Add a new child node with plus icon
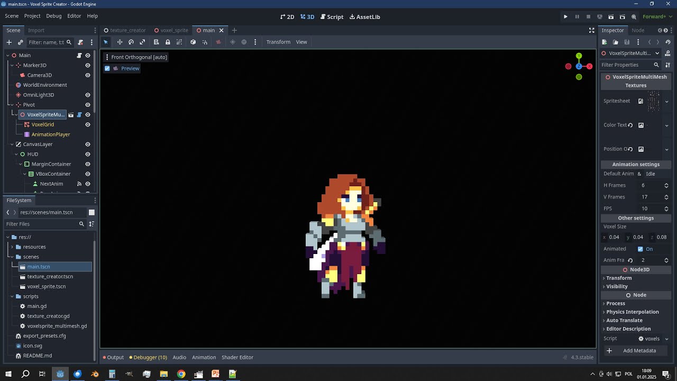The width and height of the screenshot is (677, 381). [9, 42]
